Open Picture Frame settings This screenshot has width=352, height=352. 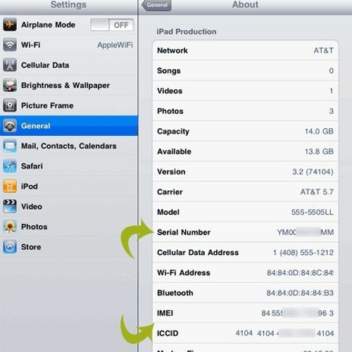69,105
